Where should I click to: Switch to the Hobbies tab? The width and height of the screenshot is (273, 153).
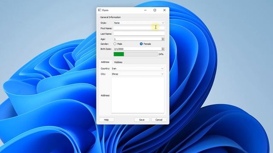pos(118,62)
